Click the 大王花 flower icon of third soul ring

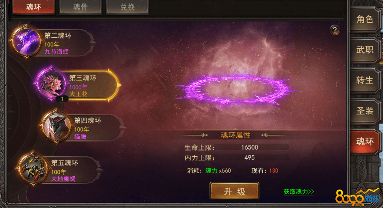pyautogui.click(x=51, y=83)
